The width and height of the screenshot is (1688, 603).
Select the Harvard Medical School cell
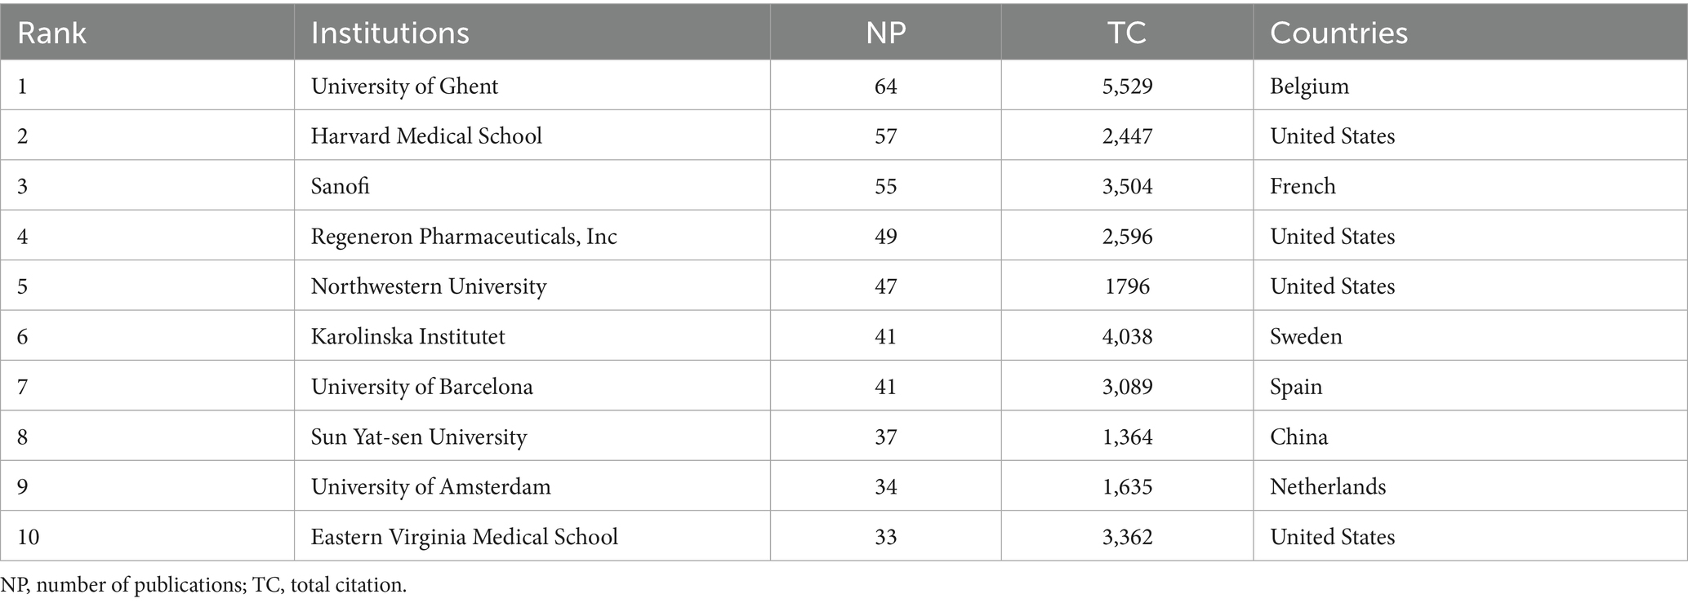point(426,135)
